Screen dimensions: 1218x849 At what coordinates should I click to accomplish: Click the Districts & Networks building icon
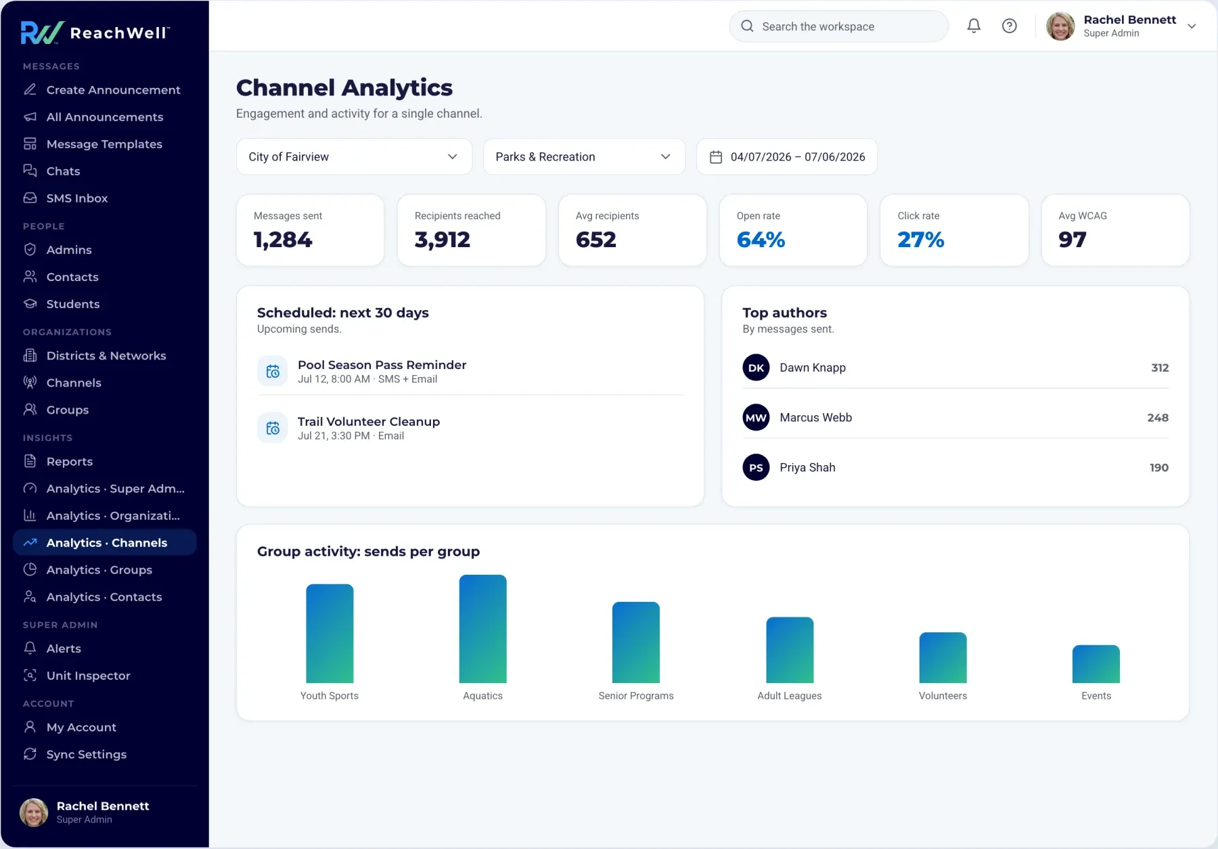pyautogui.click(x=30, y=355)
